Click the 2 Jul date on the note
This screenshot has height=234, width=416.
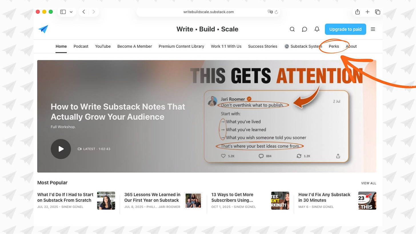pyautogui.click(x=337, y=101)
